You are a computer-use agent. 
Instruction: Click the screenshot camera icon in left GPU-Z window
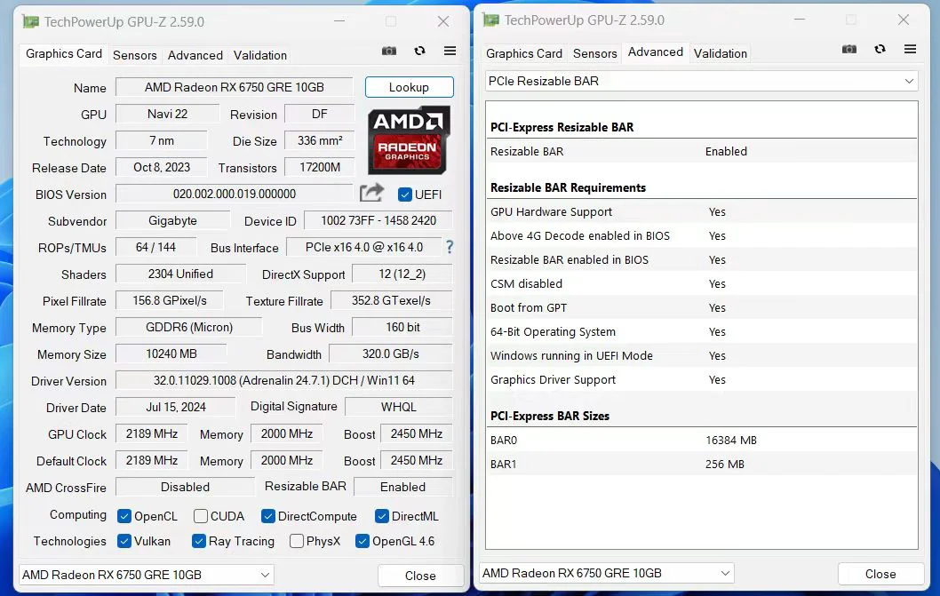(x=389, y=51)
